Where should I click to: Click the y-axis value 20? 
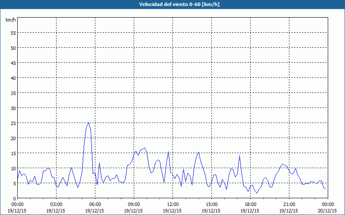[13, 138]
